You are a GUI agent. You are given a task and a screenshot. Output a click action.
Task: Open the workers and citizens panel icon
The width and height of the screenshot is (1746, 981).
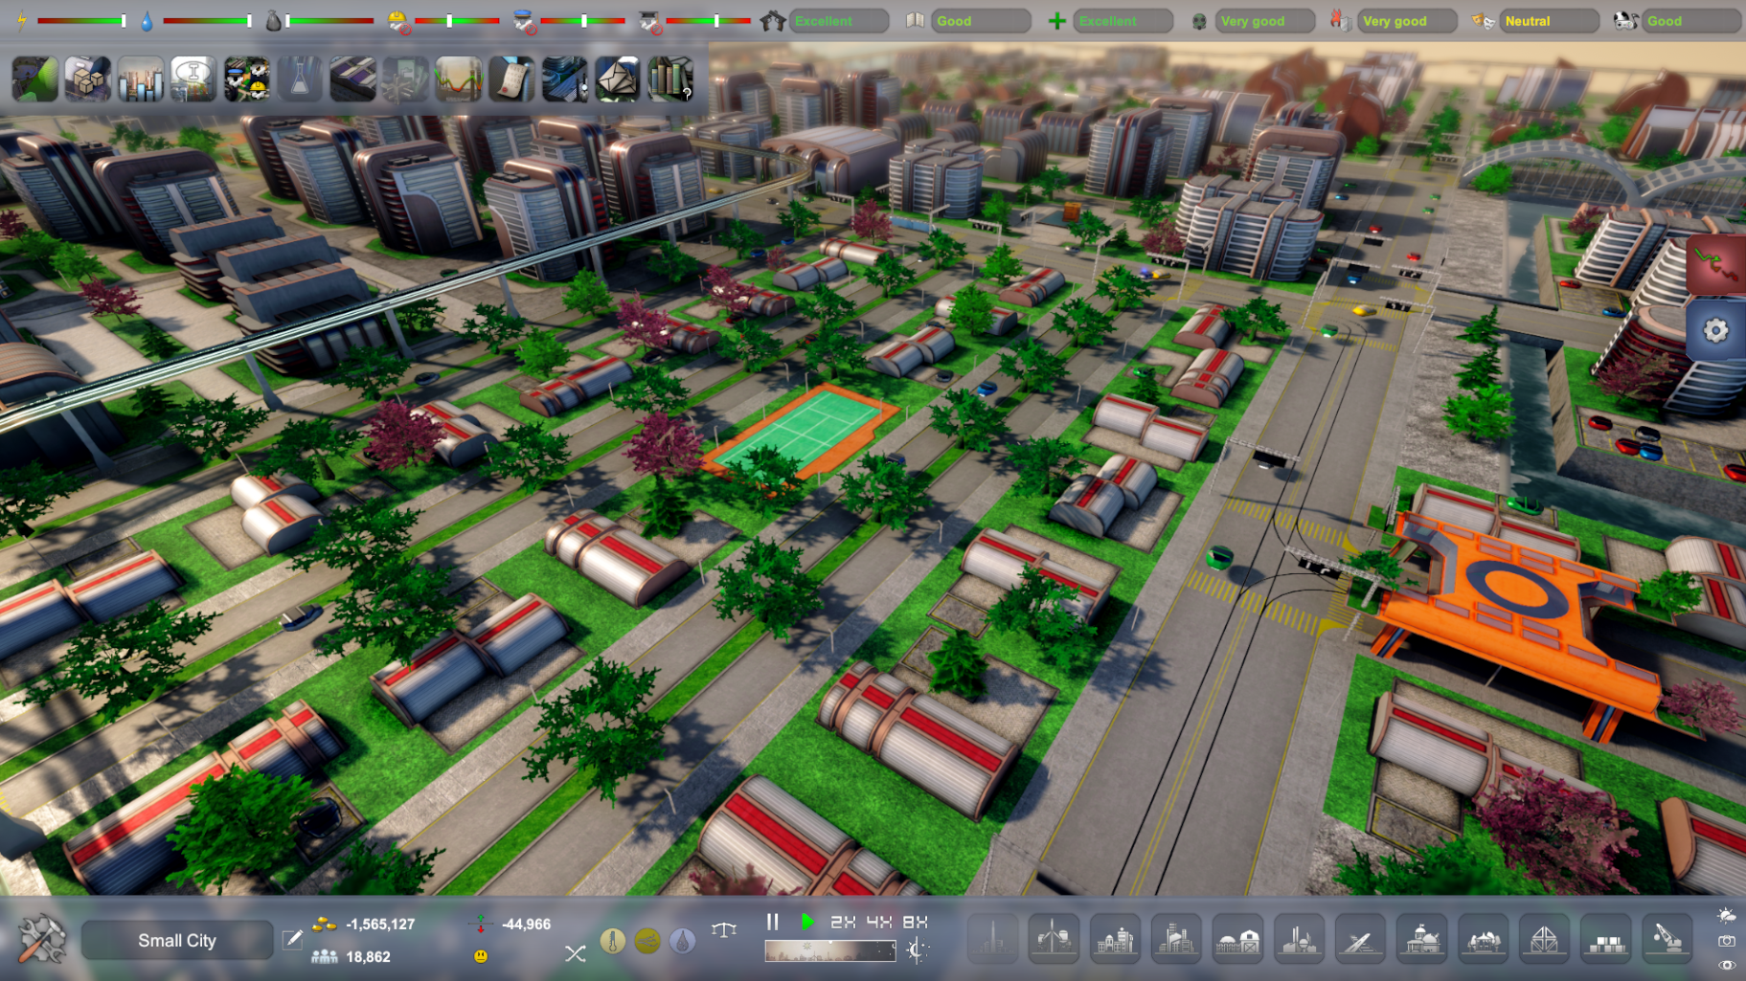(x=247, y=78)
